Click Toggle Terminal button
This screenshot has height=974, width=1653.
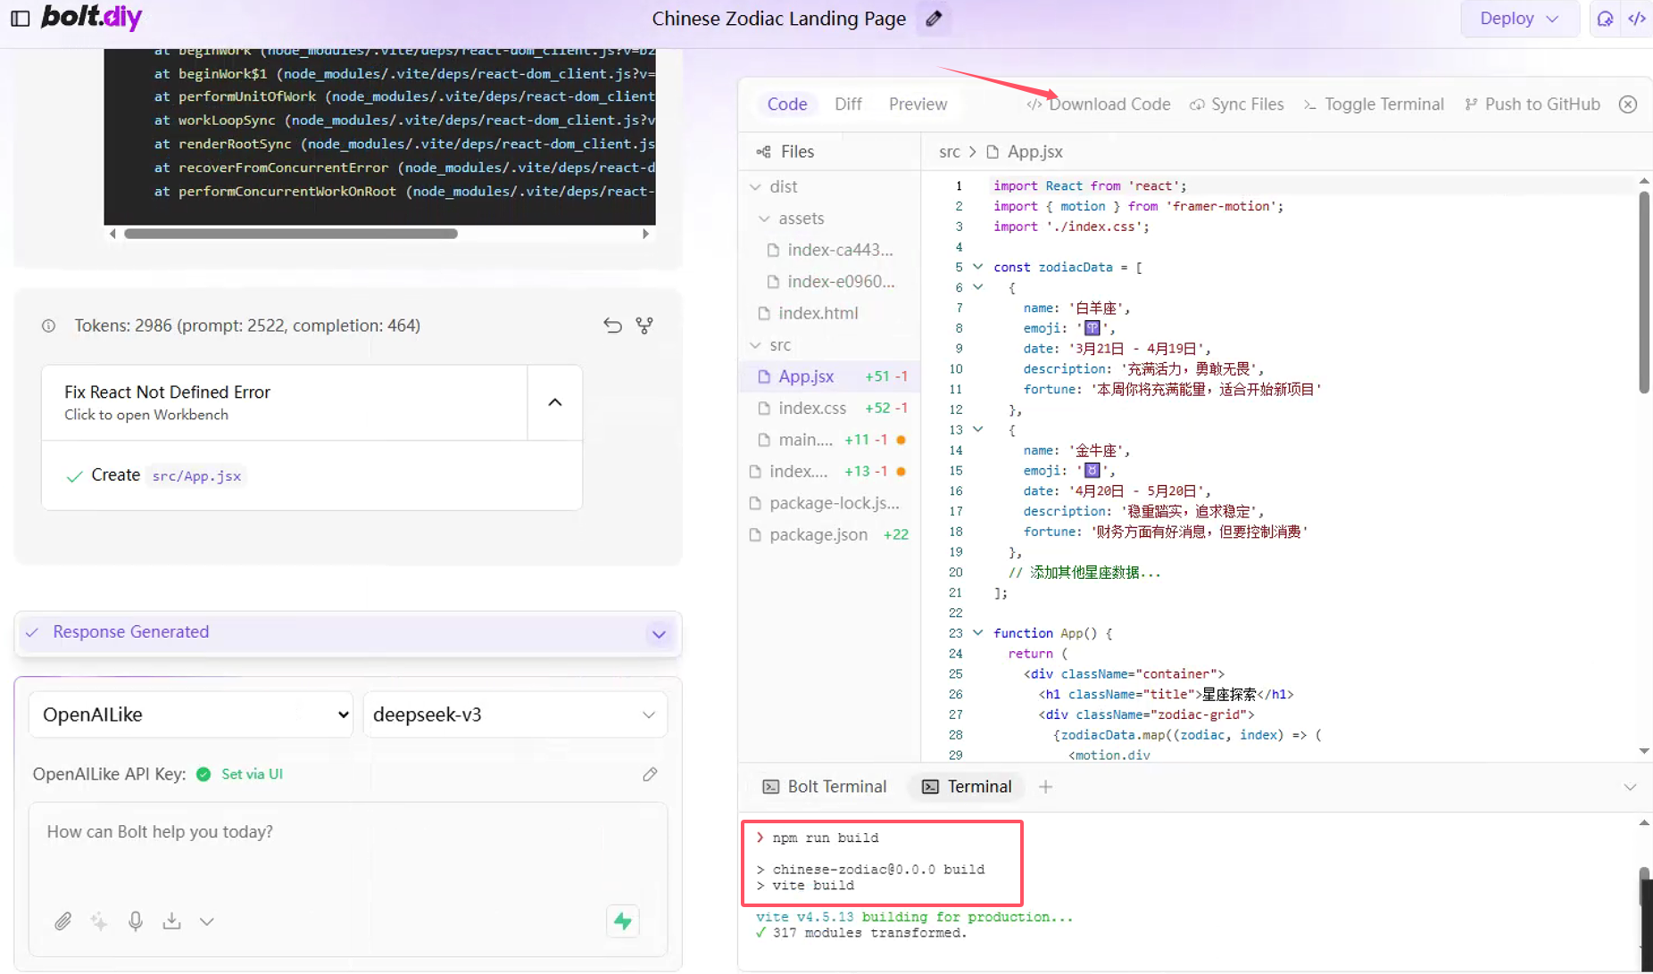[1374, 104]
